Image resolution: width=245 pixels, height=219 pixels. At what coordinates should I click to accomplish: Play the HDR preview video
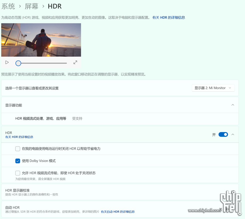[x=7, y=63]
